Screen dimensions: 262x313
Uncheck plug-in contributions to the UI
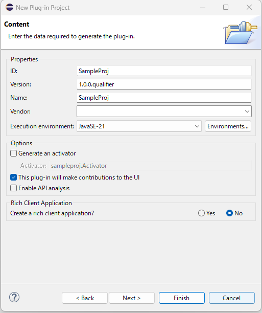tap(14, 177)
